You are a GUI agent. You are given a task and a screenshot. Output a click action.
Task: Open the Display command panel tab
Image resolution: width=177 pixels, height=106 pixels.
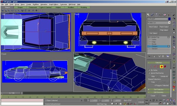click(x=165, y=15)
